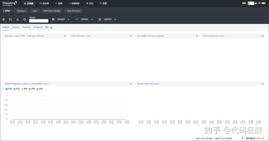The height and width of the screenshot is (141, 269).
Task: Toggle the P95 legend series
Action: point(32,89)
